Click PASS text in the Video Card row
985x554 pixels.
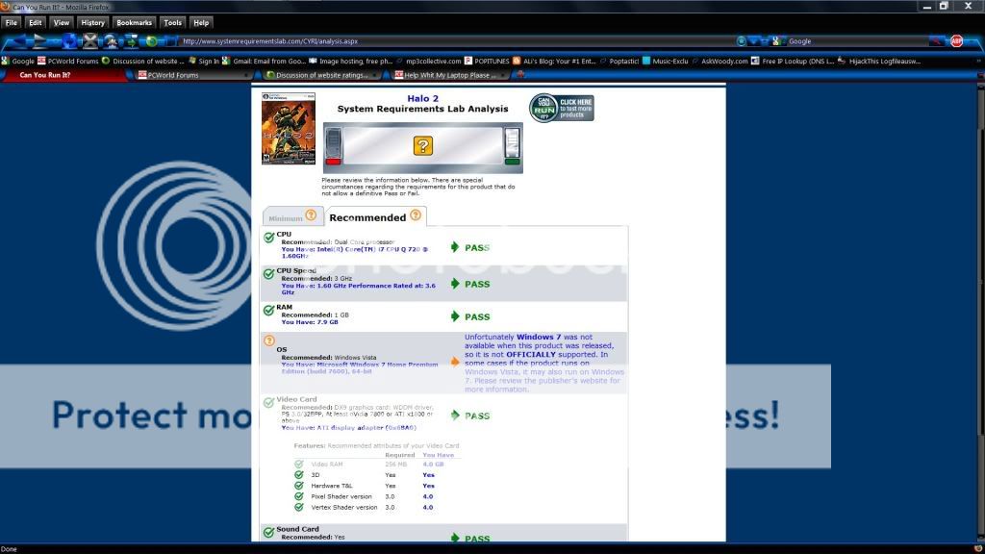pyautogui.click(x=477, y=415)
